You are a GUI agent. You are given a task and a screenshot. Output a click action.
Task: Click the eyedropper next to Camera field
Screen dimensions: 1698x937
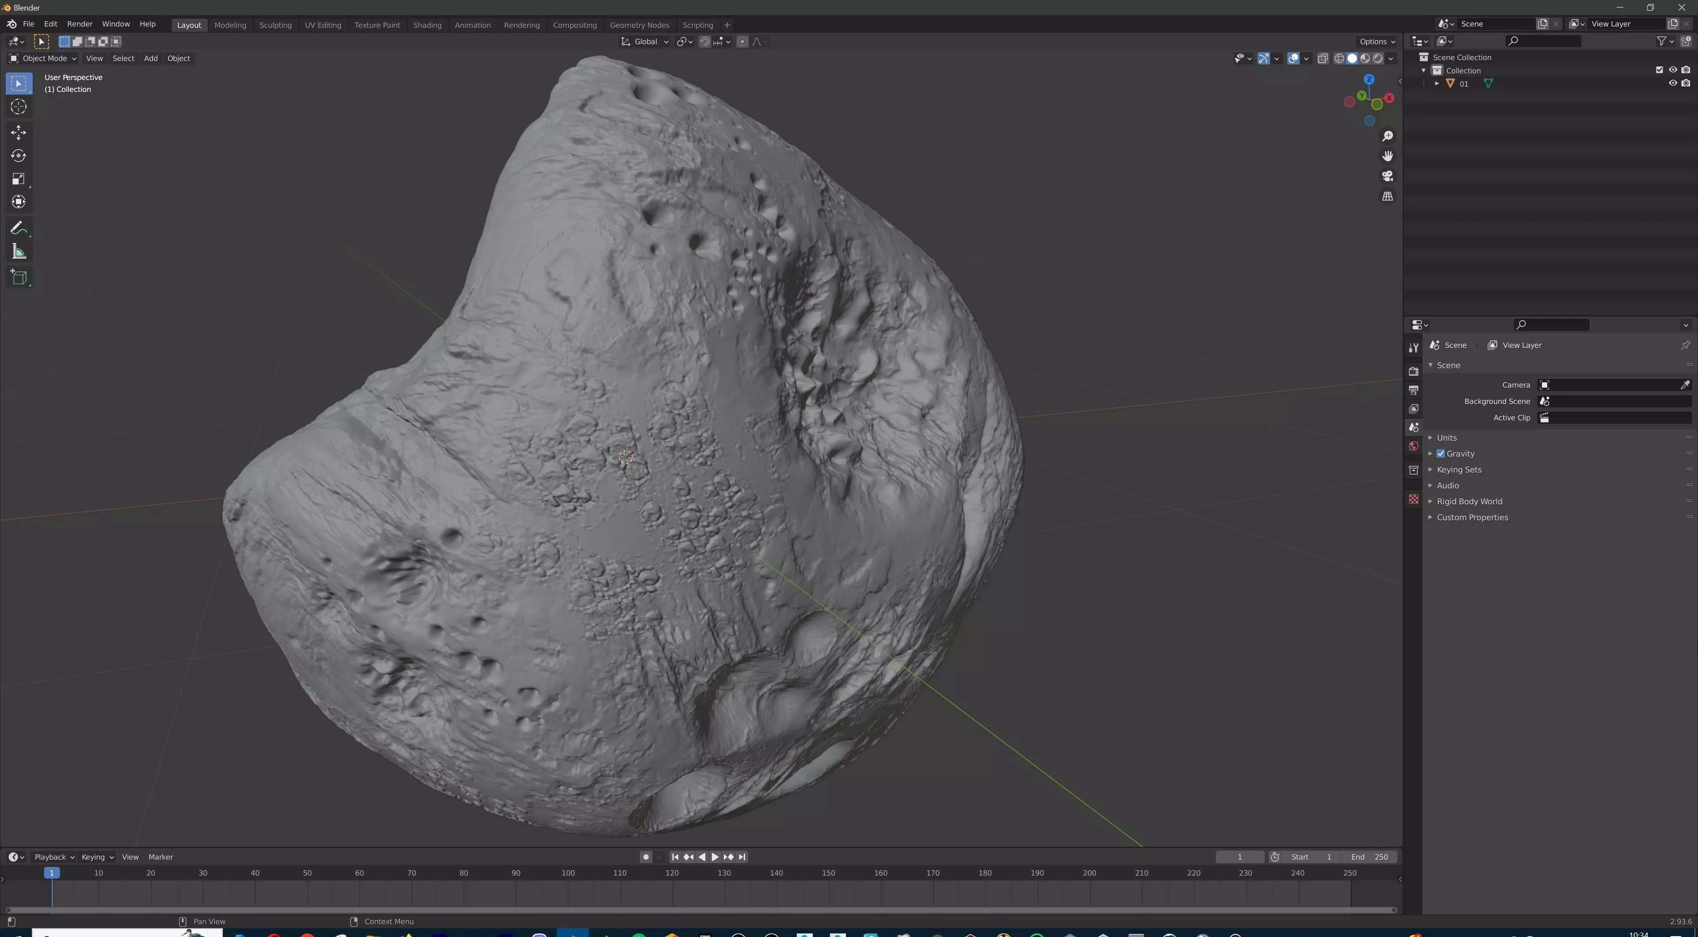tap(1685, 385)
